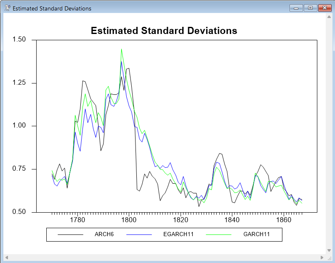Click the line sample beside GARCH11 in legend

click(218, 234)
